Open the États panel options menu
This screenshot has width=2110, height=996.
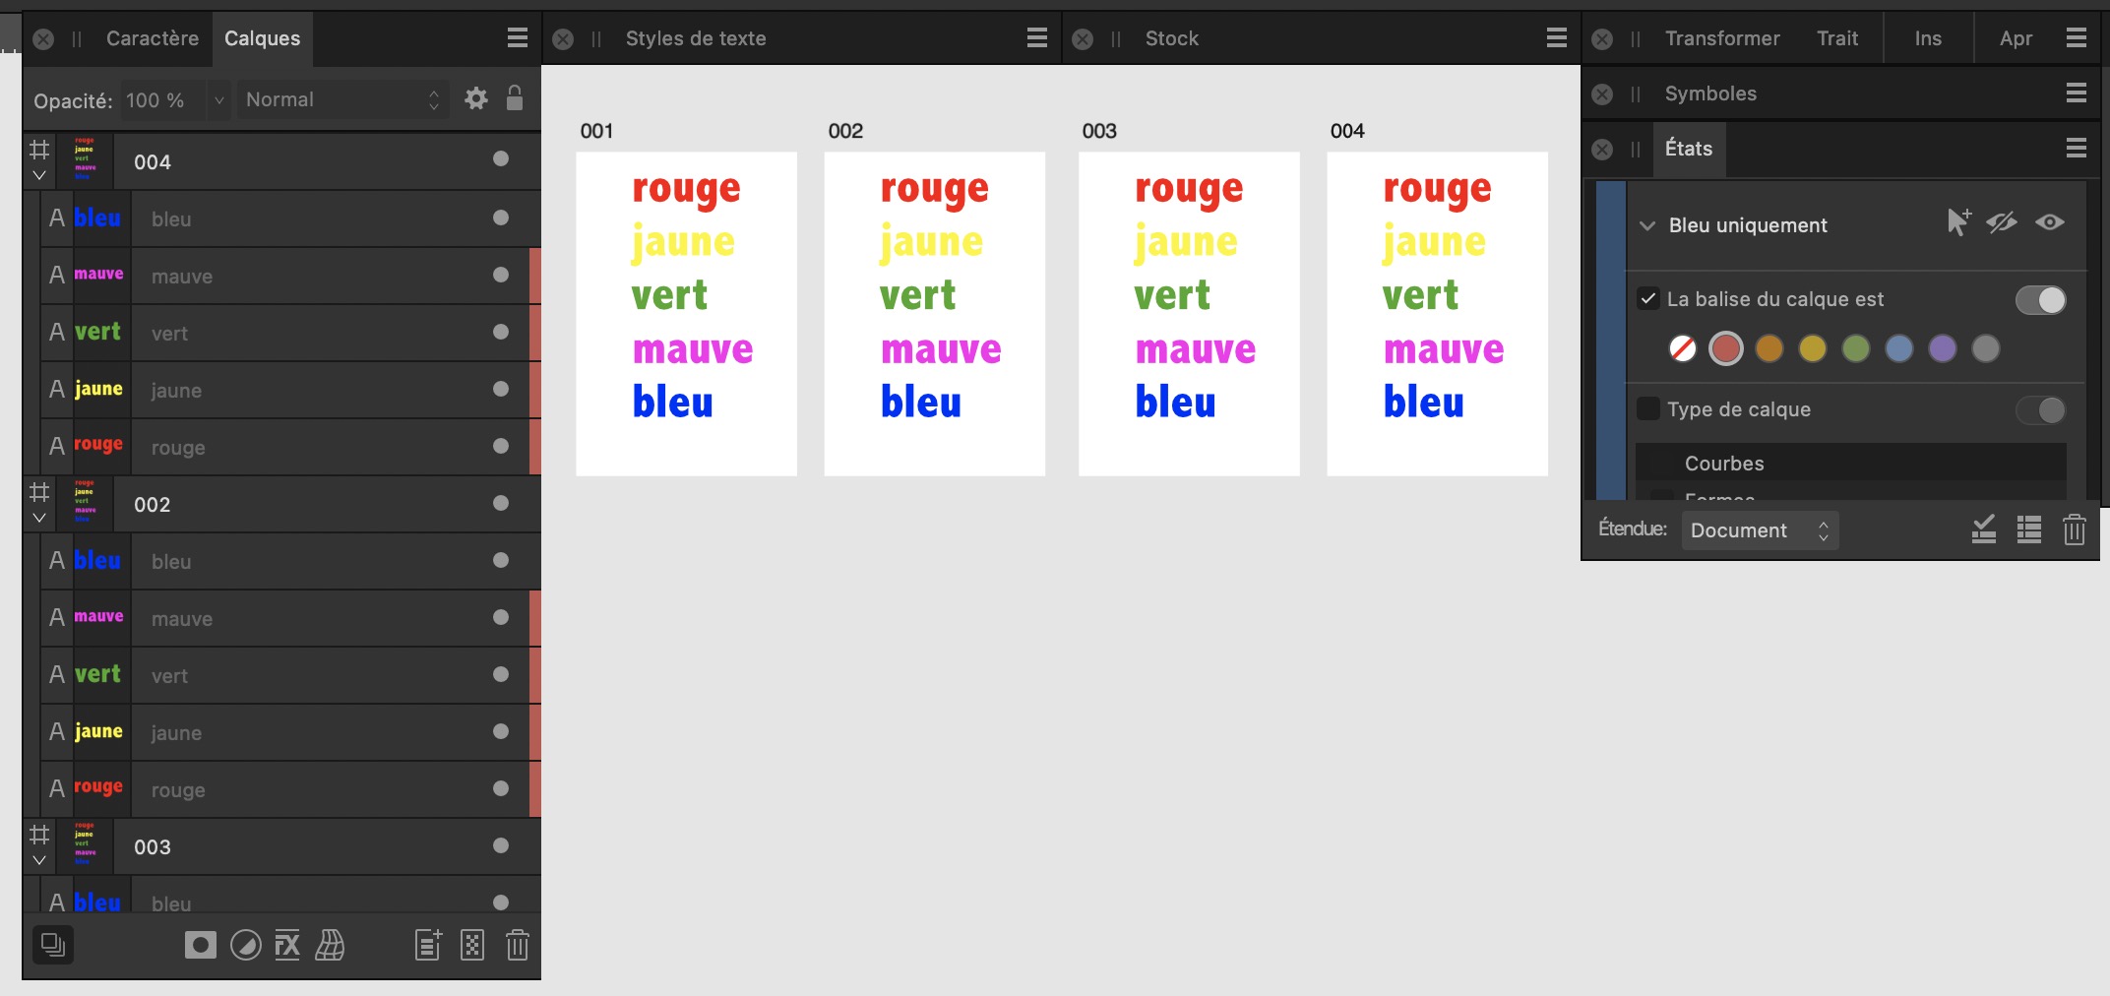click(x=2077, y=149)
